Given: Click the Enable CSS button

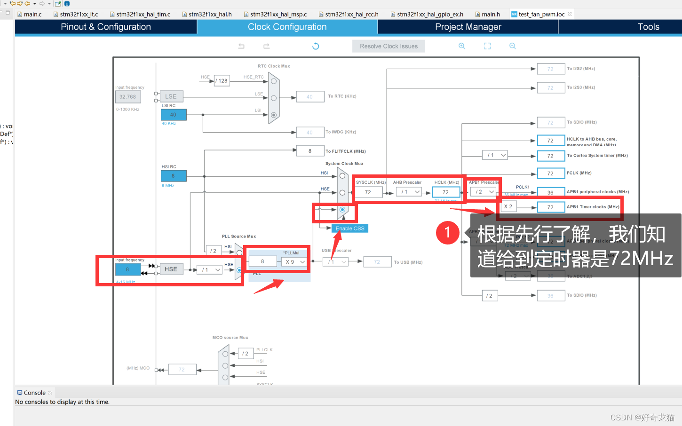Looking at the screenshot, I should pyautogui.click(x=349, y=228).
